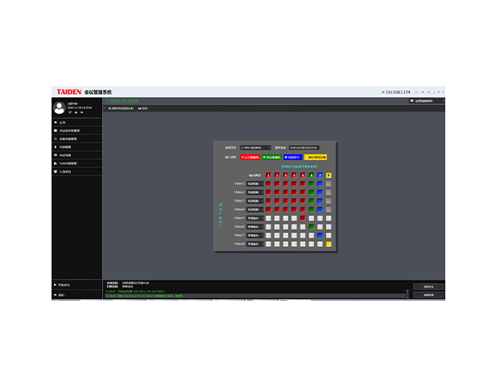The height and width of the screenshot is (386, 496).
Task: Open the matrix model dropdown in the panel
Action: pyautogui.click(x=256, y=148)
